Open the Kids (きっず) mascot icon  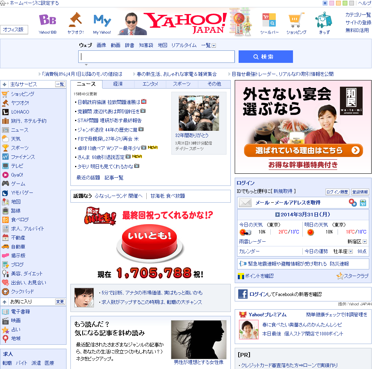(x=323, y=20)
